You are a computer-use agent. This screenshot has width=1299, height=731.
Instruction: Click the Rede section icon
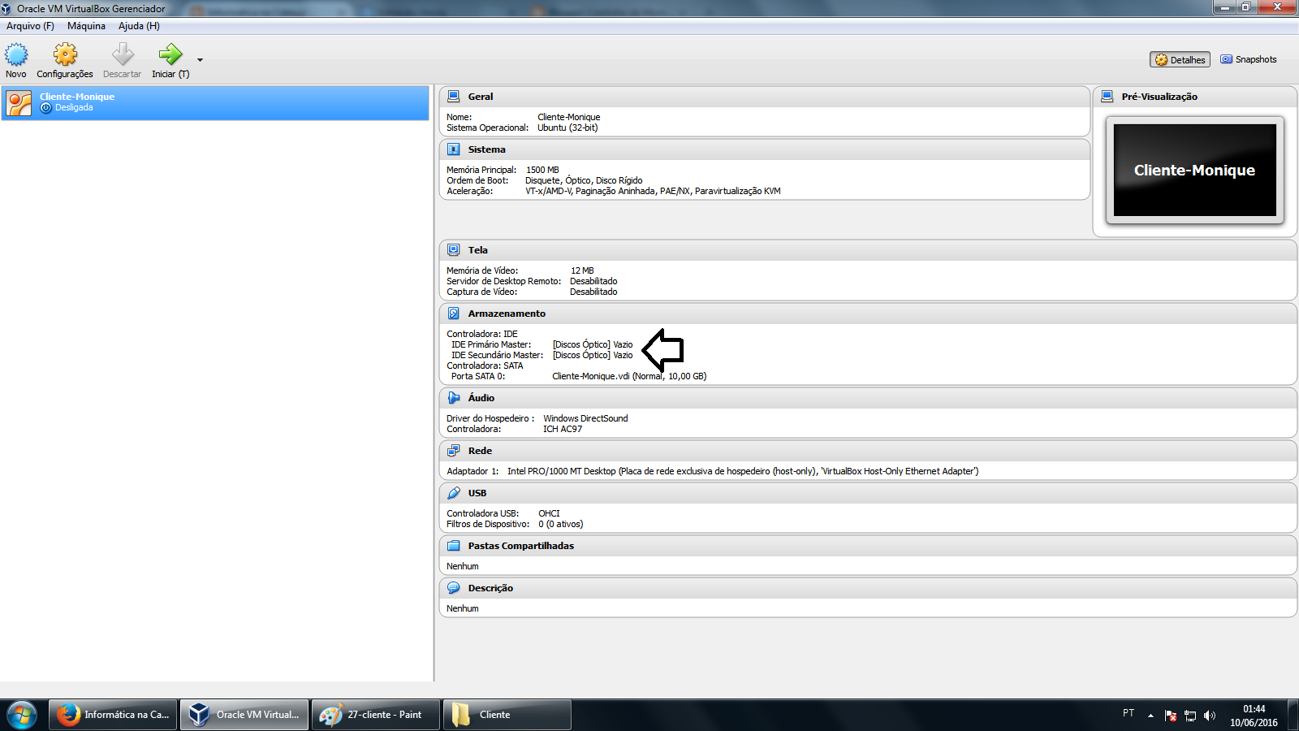(x=454, y=451)
